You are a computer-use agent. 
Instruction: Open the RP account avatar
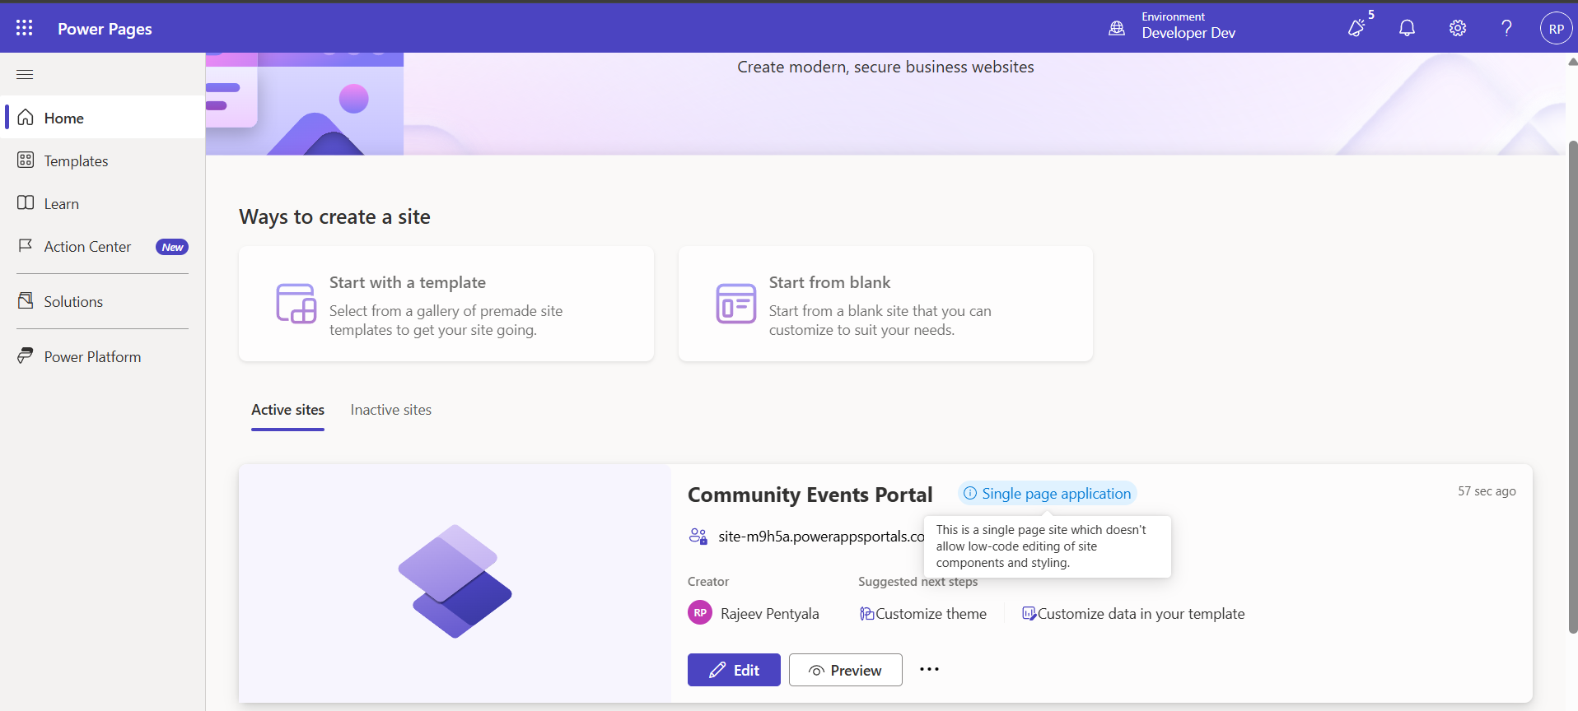click(1556, 29)
